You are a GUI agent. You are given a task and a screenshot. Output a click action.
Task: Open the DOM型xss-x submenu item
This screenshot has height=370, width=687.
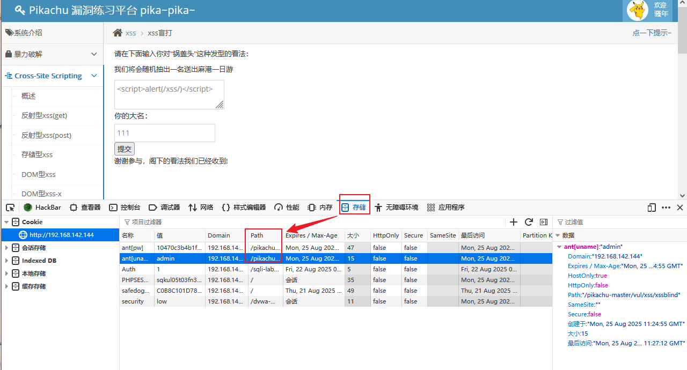point(41,194)
